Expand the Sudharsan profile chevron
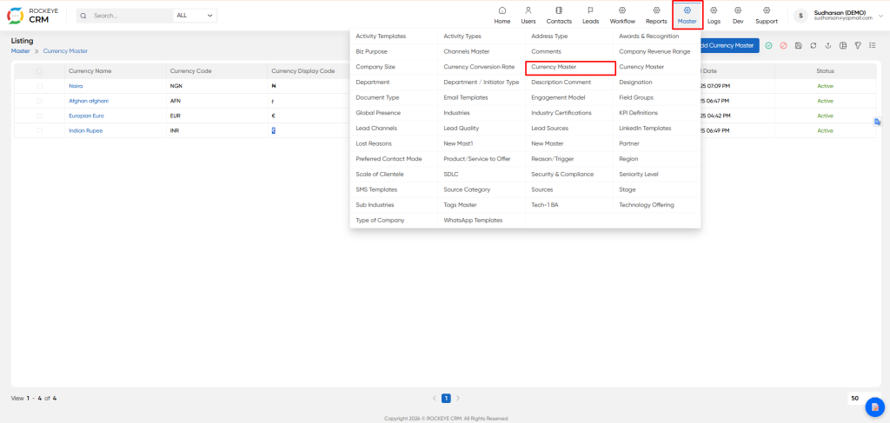The image size is (890, 423). click(880, 16)
